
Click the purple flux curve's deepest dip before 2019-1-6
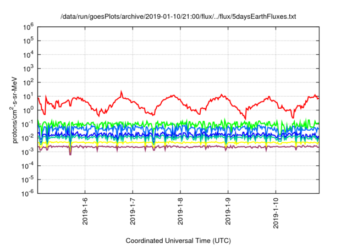point(70,154)
